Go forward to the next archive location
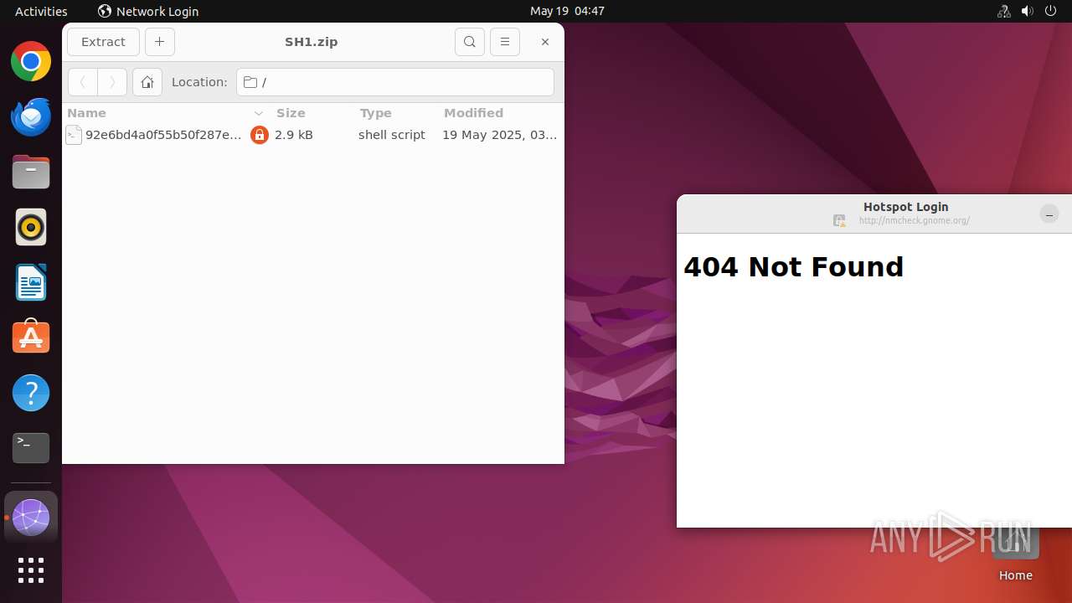The width and height of the screenshot is (1072, 603). click(x=112, y=82)
